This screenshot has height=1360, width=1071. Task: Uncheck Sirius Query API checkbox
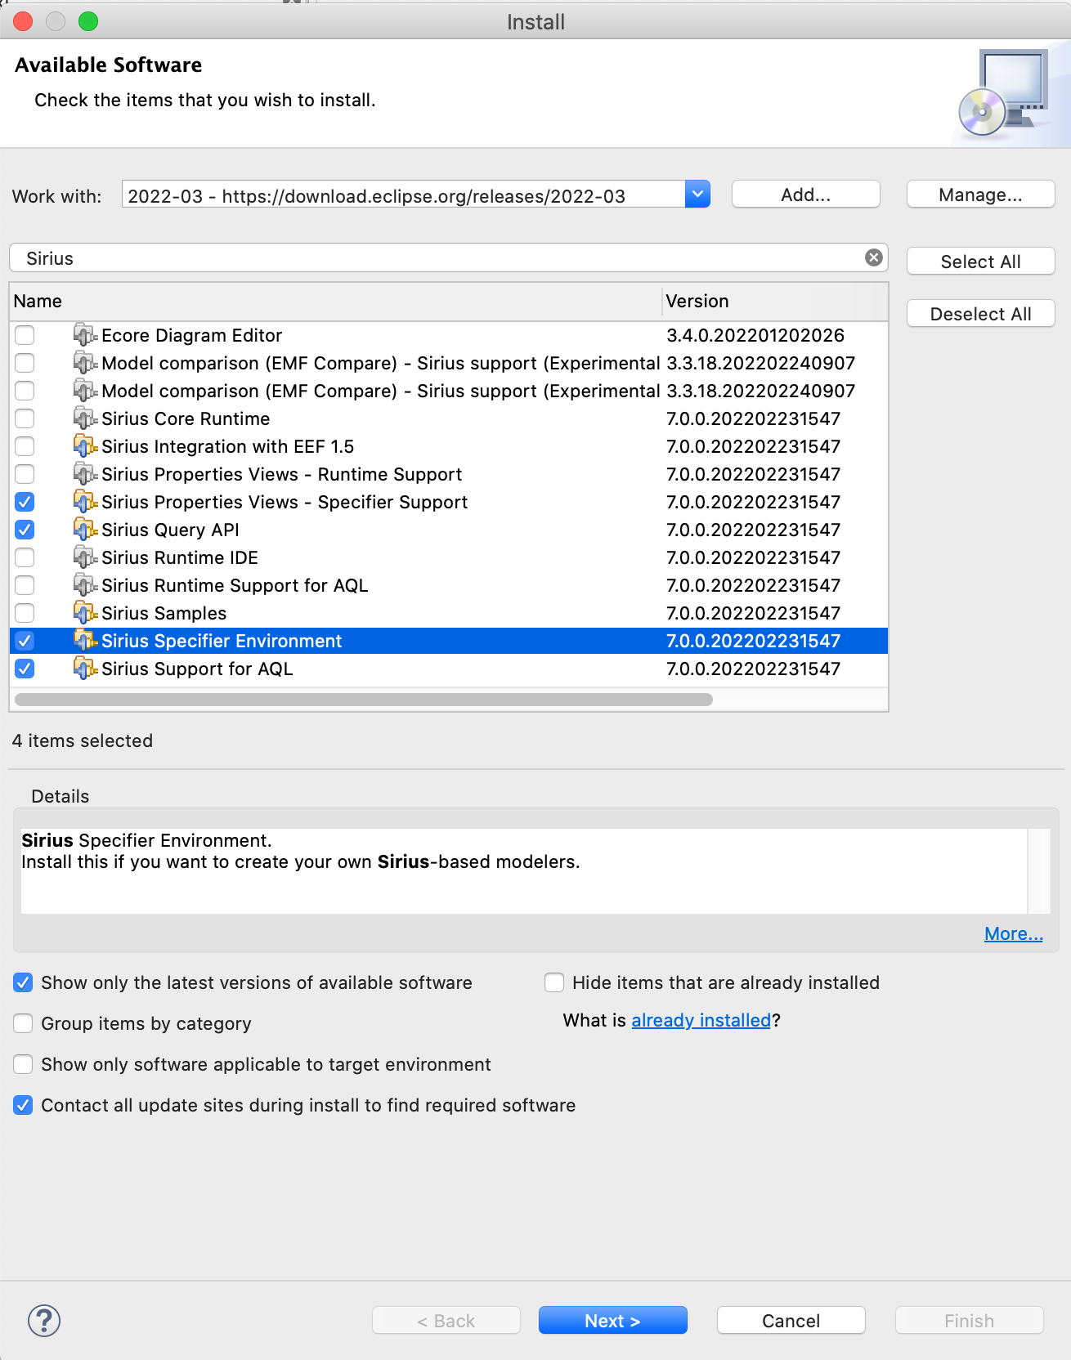pyautogui.click(x=25, y=530)
